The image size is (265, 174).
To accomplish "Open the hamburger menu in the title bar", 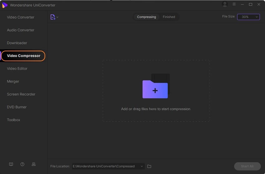I will coord(234,4).
